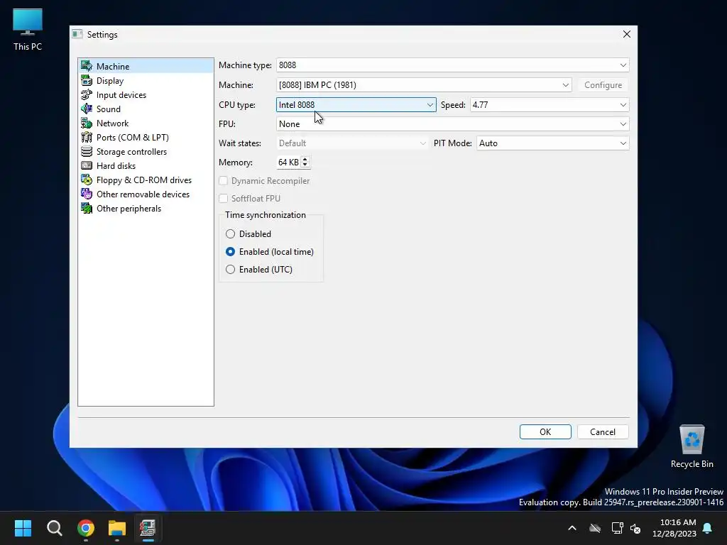Open This PC desktop icon
The width and height of the screenshot is (727, 545).
(28, 30)
